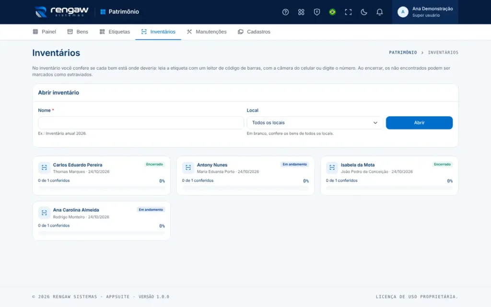
Task: Toggle fullscreen mode icon
Action: [348, 12]
